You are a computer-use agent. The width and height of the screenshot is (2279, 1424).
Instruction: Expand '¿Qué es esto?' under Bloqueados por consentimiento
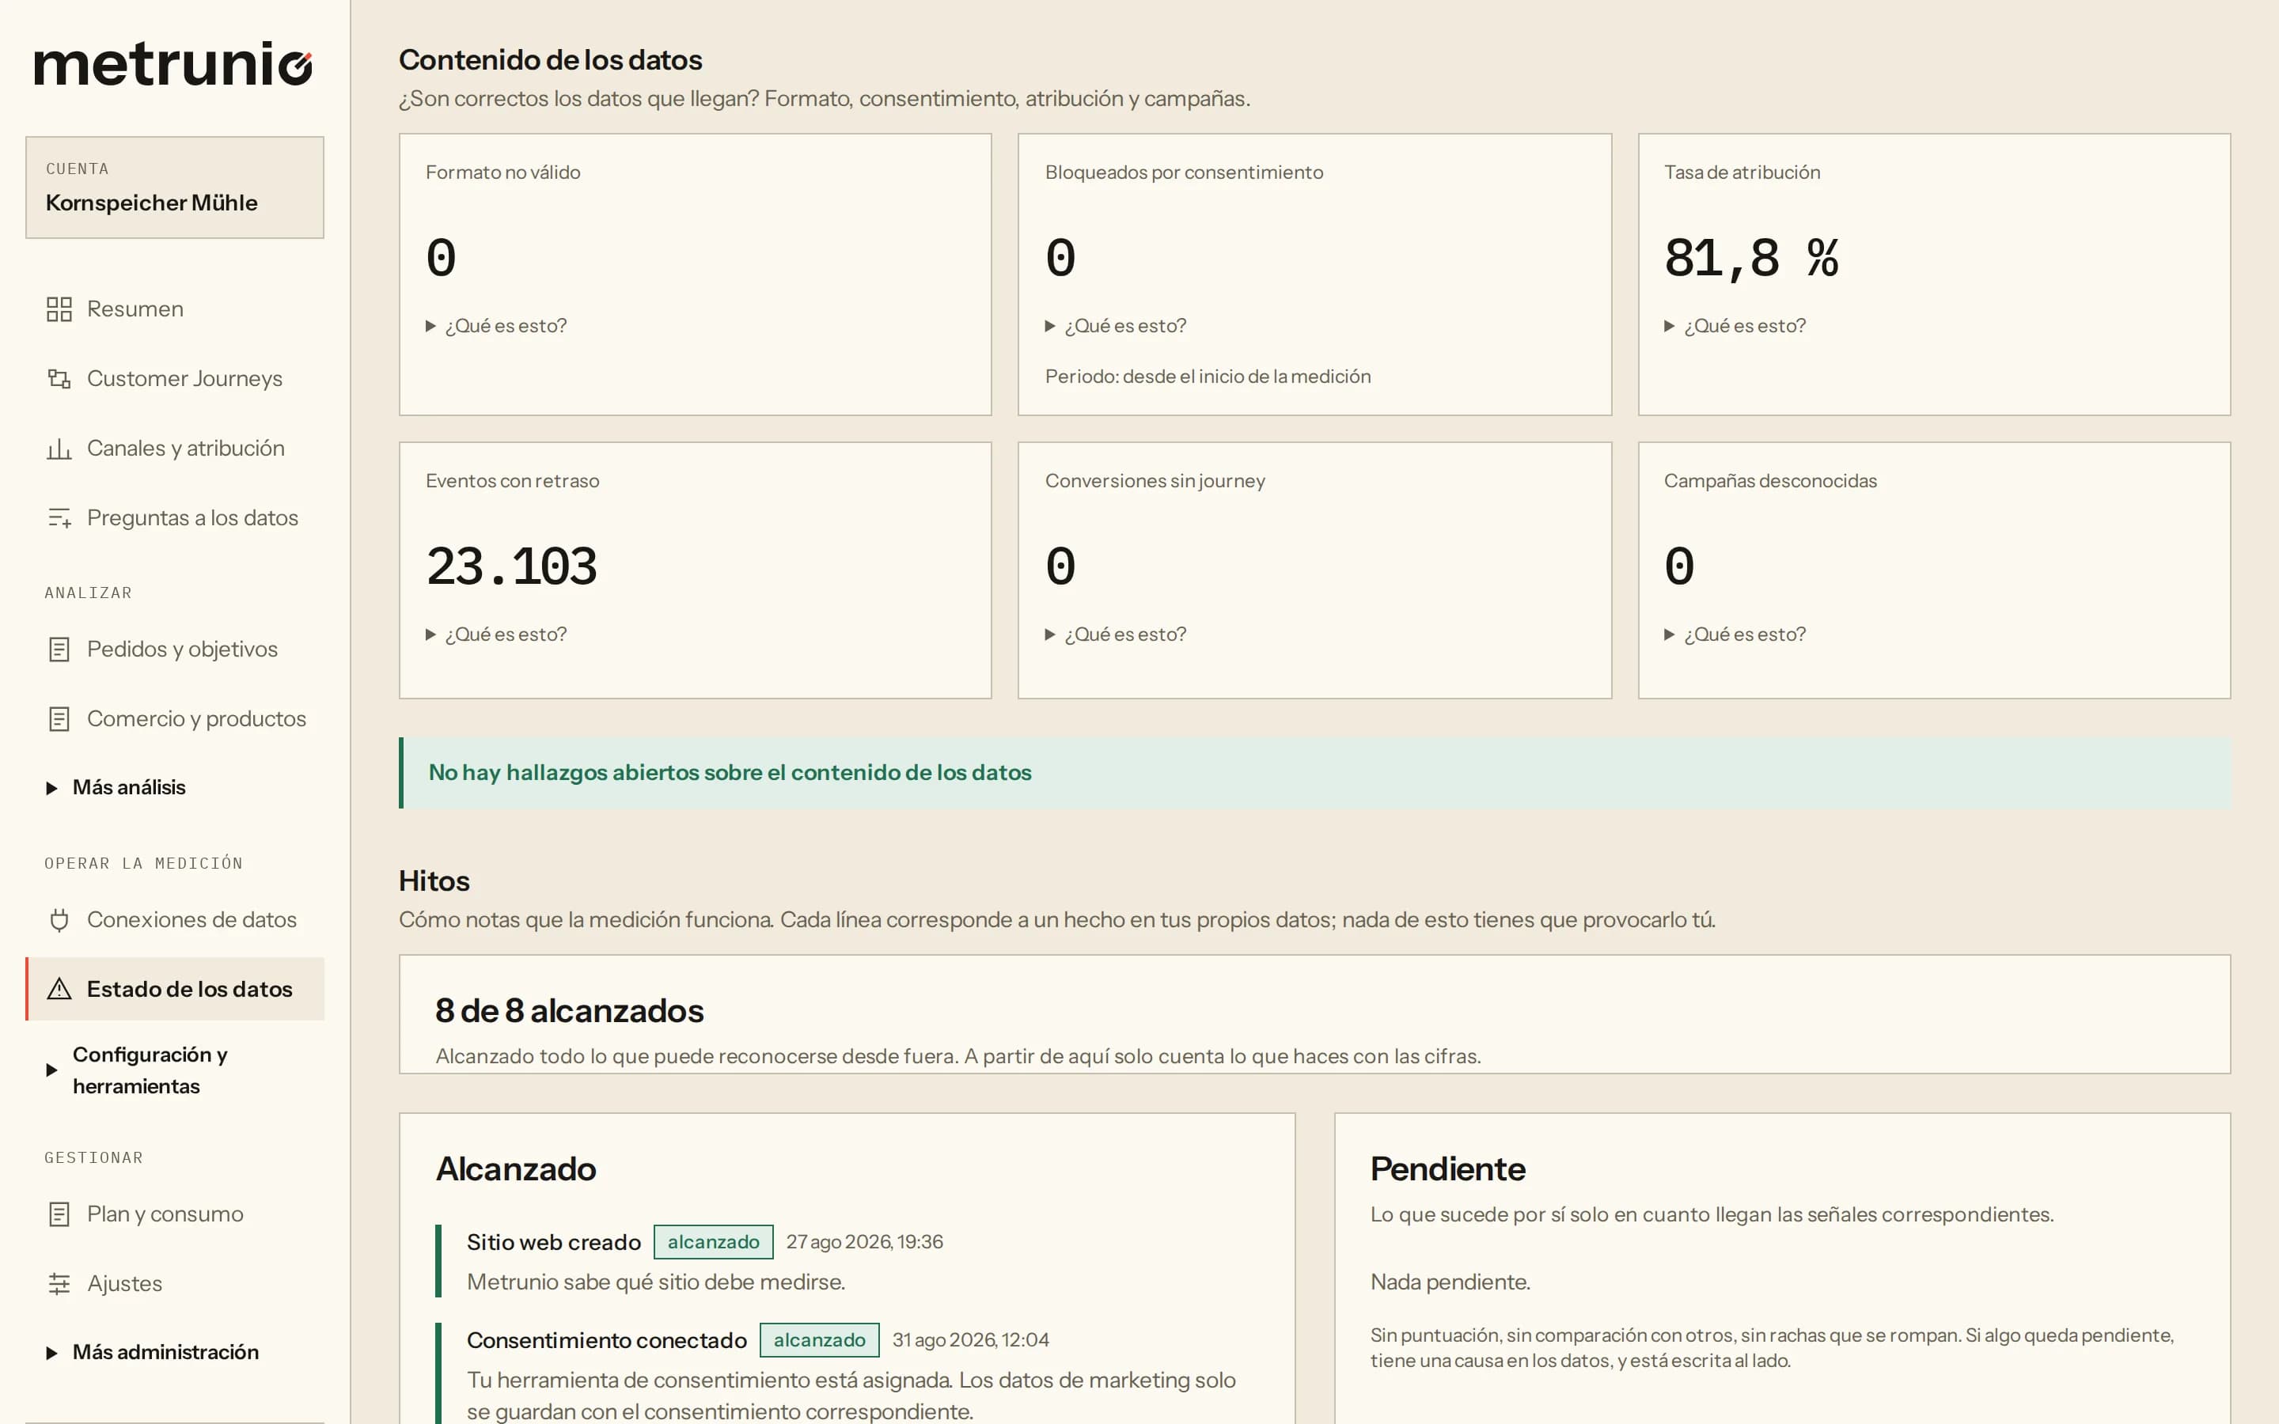point(1116,326)
